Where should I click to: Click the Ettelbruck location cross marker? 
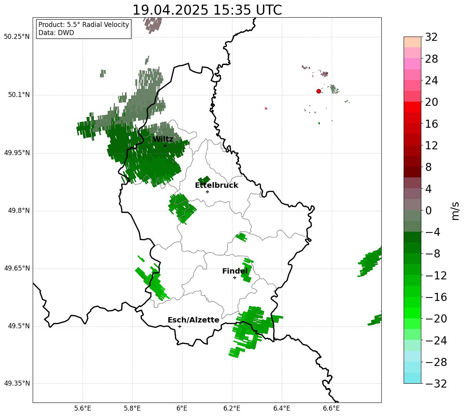(x=207, y=192)
